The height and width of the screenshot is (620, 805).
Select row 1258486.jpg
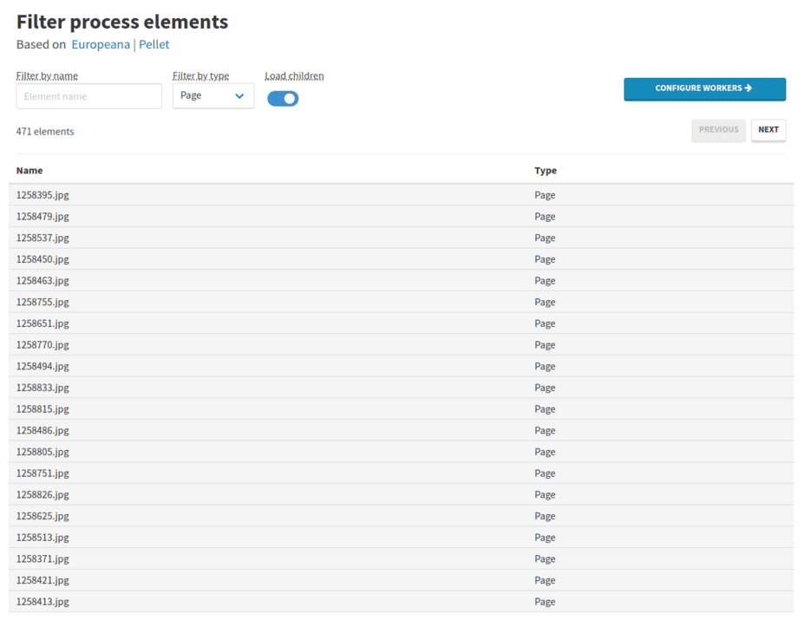tap(401, 431)
